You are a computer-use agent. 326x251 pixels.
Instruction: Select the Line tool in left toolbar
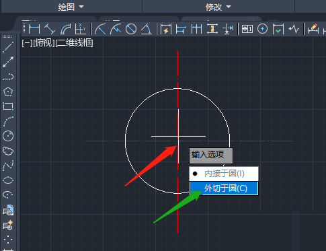pos(8,47)
